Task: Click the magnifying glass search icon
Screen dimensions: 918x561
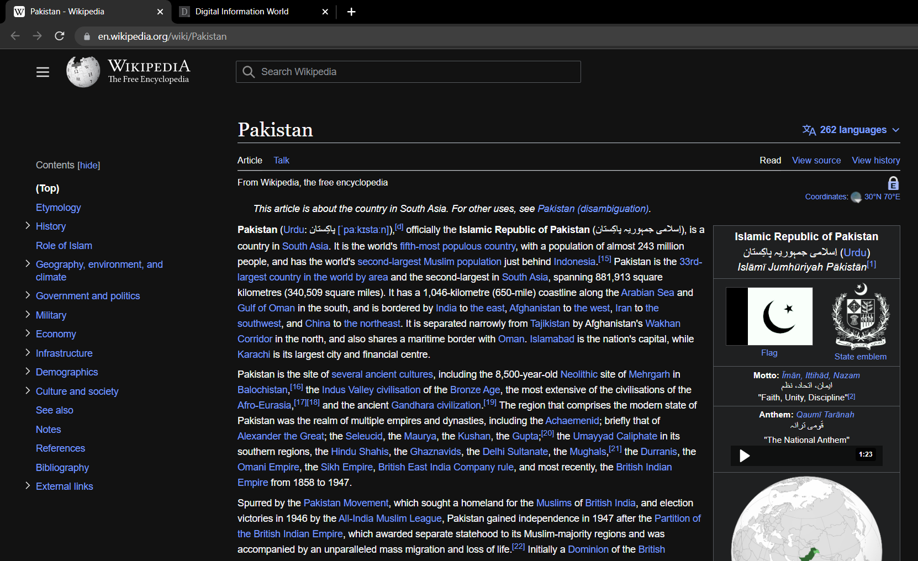Action: [x=249, y=72]
